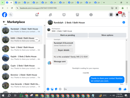Open the plus (more actions) icon in composer
This screenshot has height=98, width=130.
(x=48, y=89)
